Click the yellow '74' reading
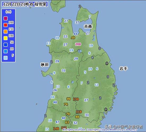 point(66,104)
